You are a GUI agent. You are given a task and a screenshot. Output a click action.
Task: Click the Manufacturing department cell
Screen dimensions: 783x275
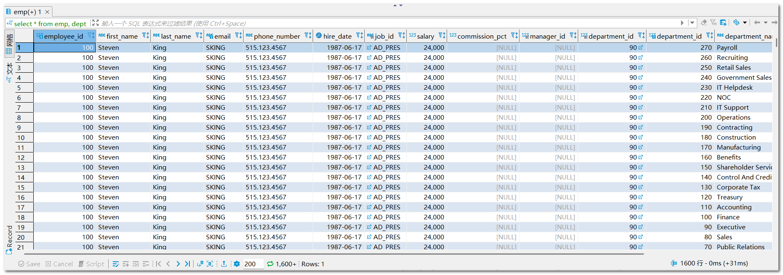point(743,147)
